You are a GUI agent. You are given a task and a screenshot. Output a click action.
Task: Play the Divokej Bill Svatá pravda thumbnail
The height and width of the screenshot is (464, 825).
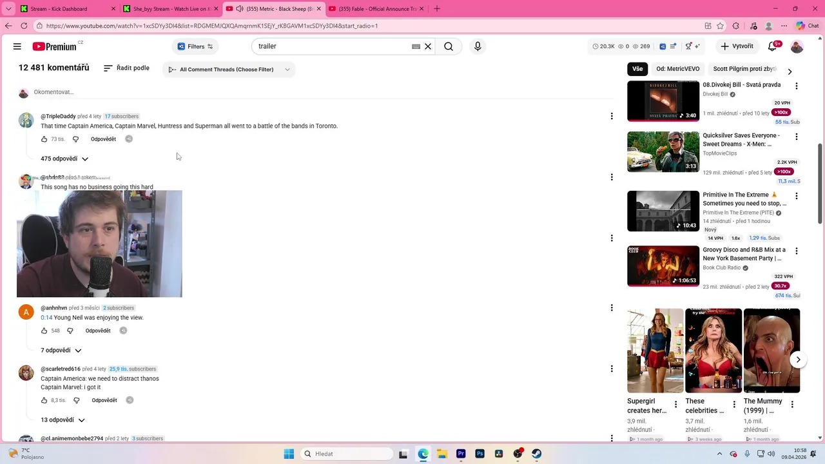pyautogui.click(x=663, y=101)
